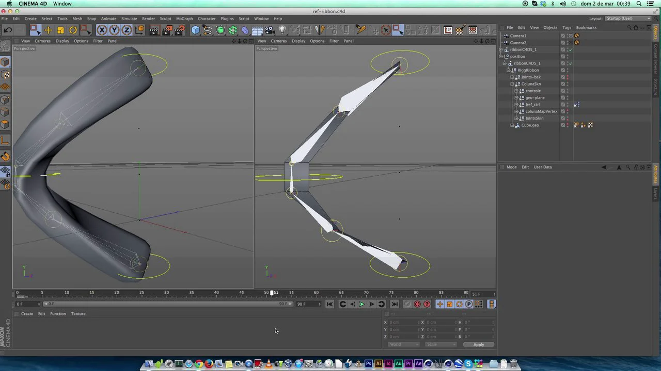Viewport: 661px width, 371px height.
Task: Click Render to Picture Viewer icon
Action: (x=167, y=30)
